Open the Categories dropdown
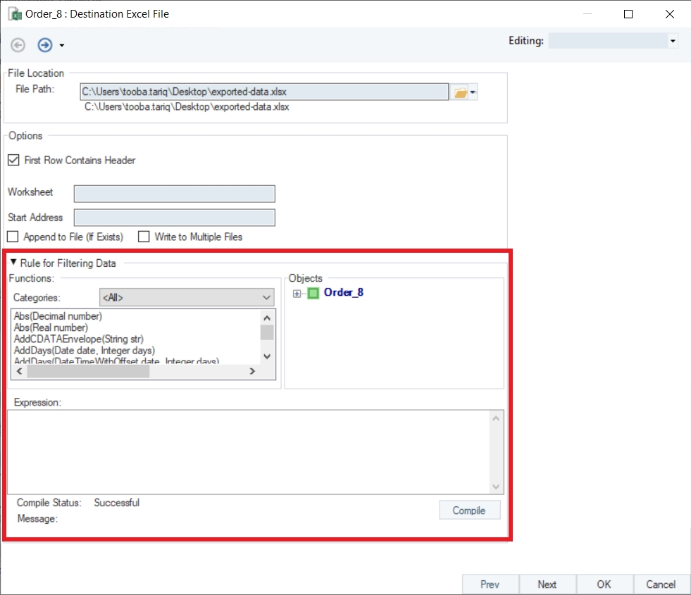This screenshot has height=595, width=691. tap(187, 298)
